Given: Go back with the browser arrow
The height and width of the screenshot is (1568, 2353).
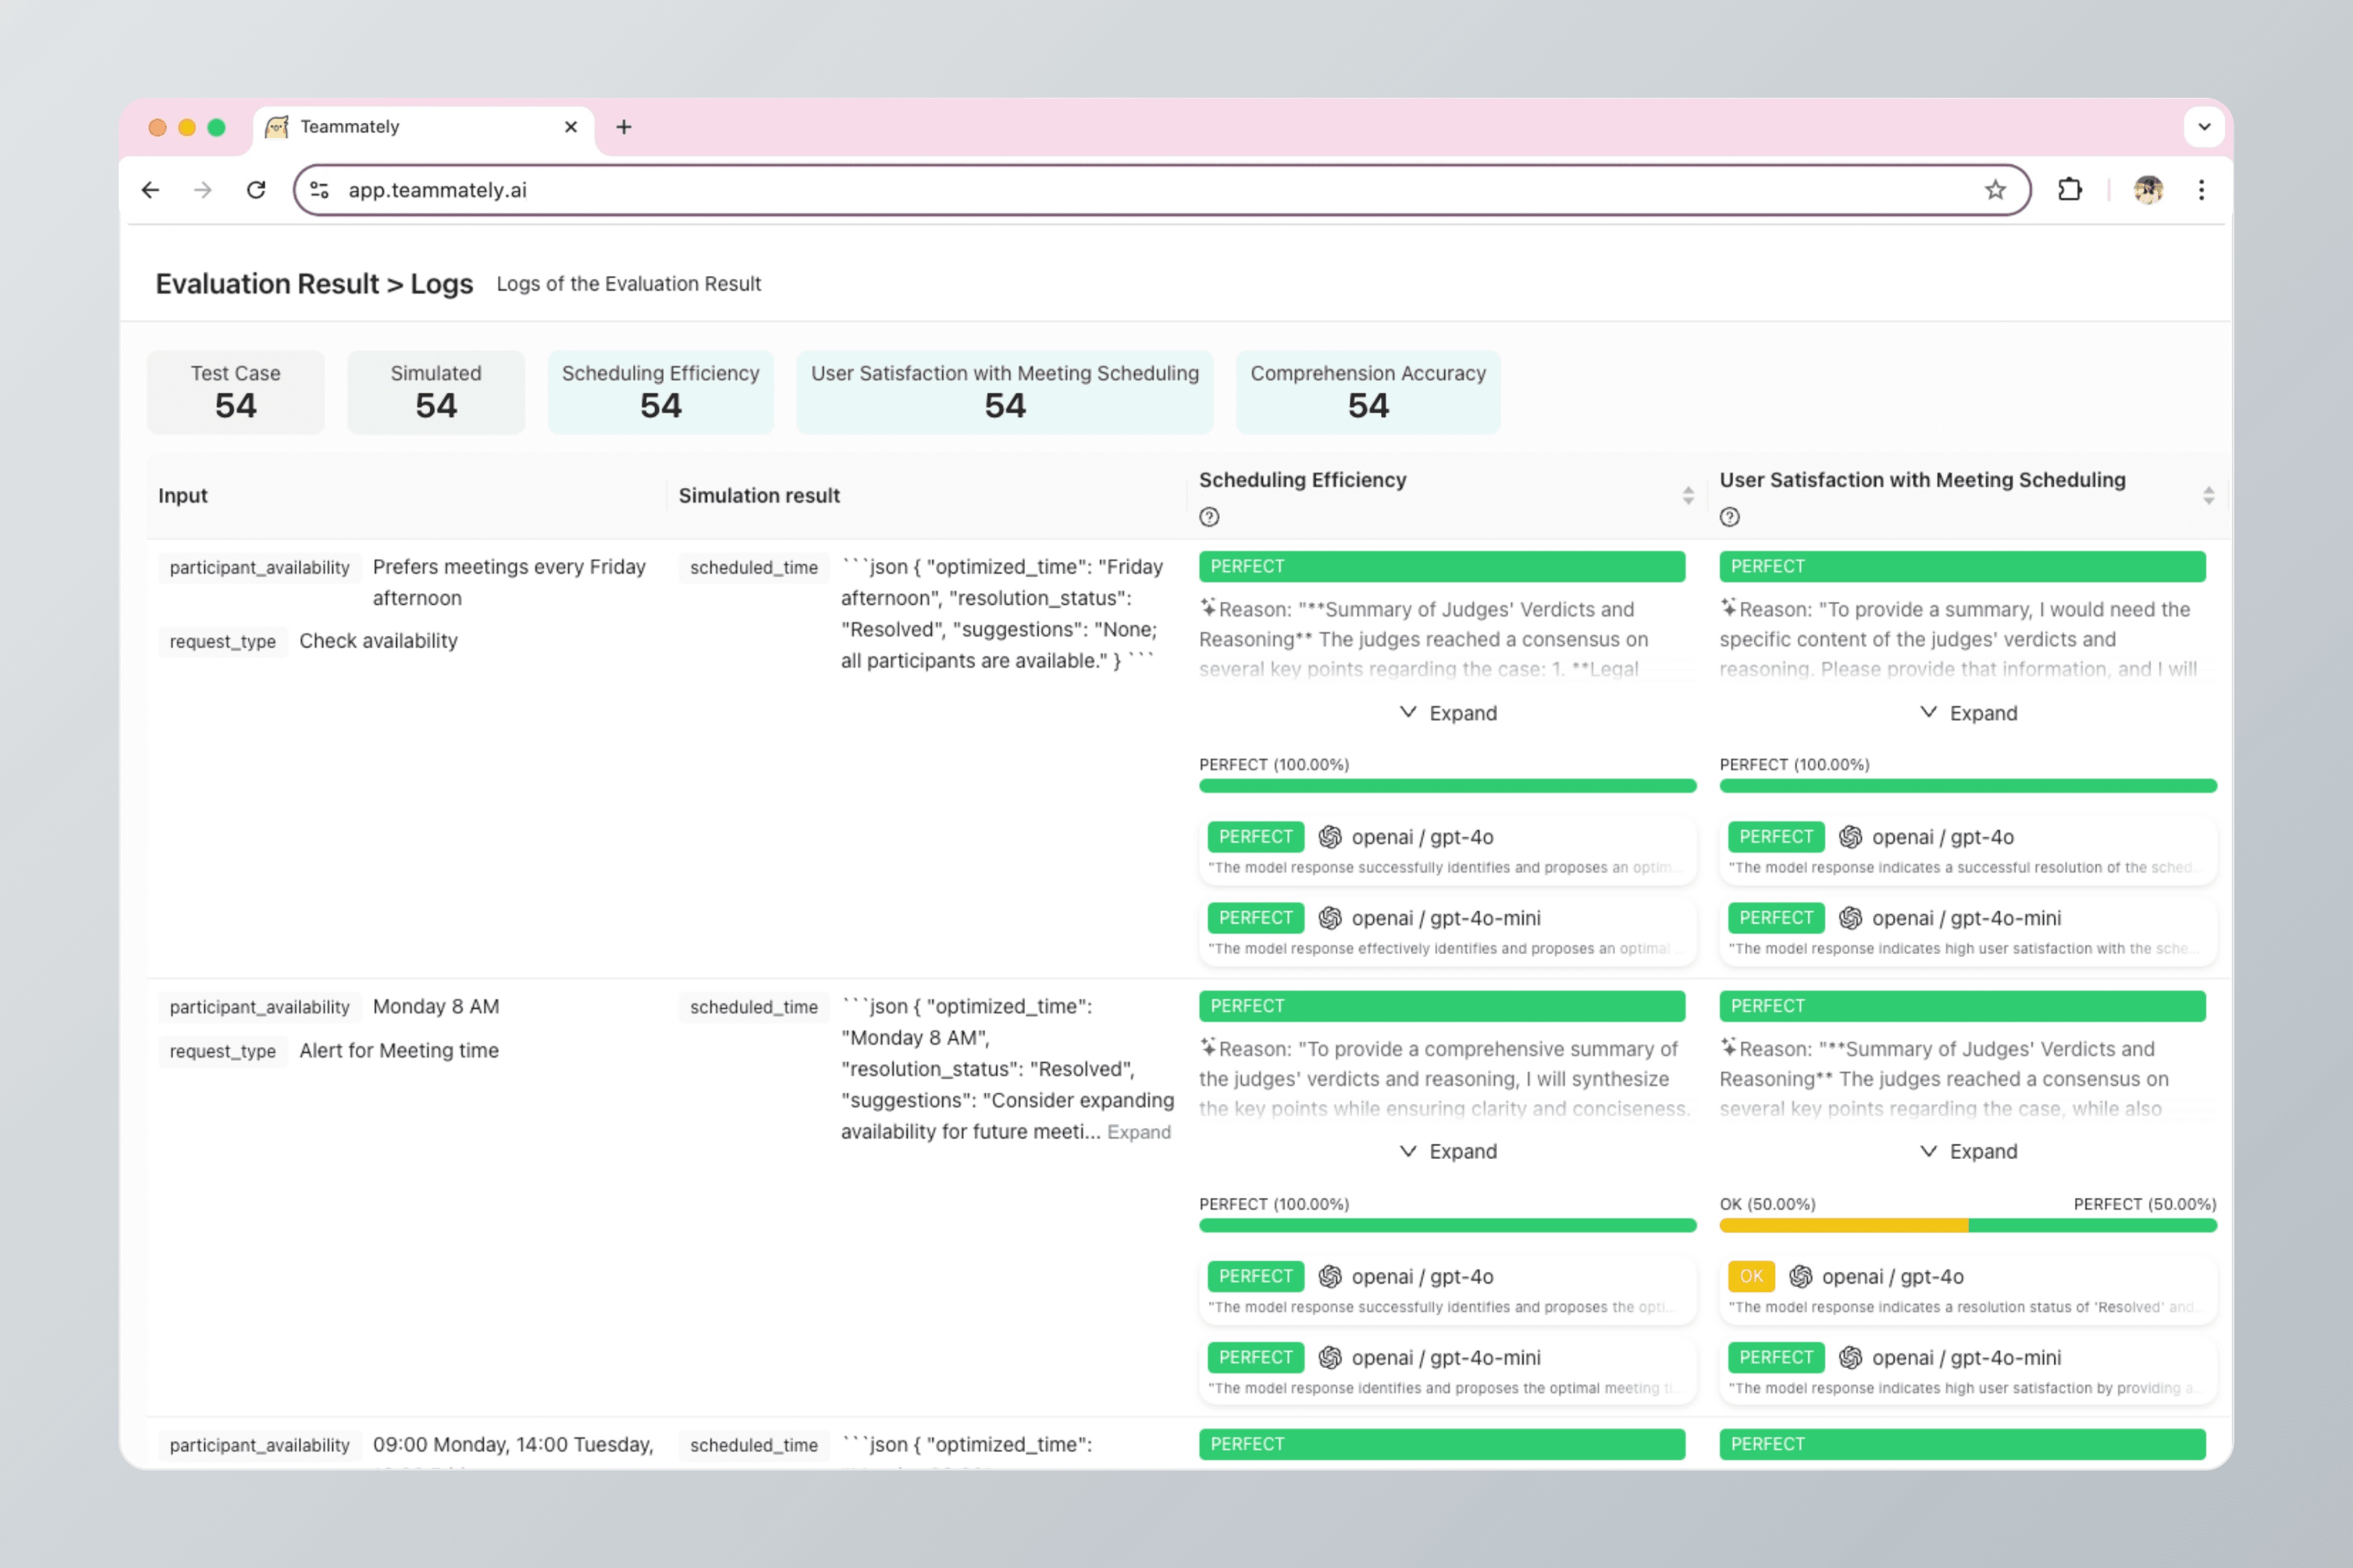Looking at the screenshot, I should (x=150, y=190).
